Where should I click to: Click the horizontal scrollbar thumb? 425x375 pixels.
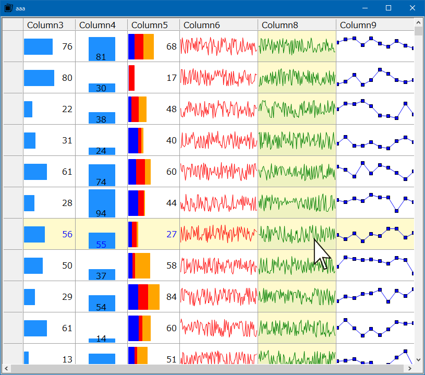pos(207,368)
